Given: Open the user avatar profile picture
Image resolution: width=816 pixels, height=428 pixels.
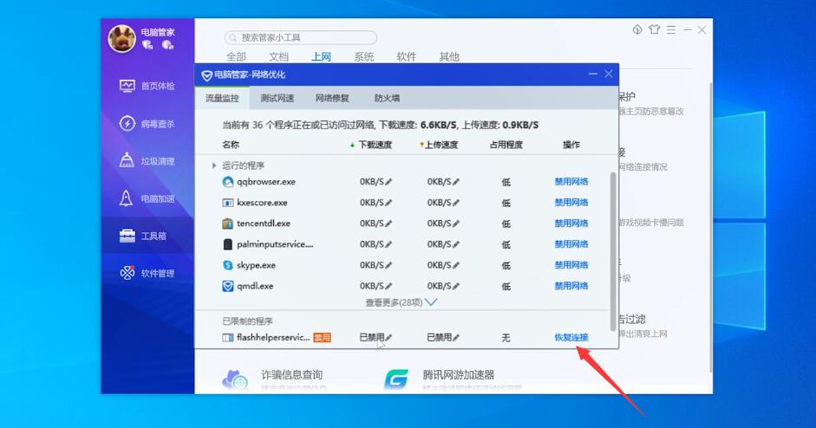Looking at the screenshot, I should [x=121, y=38].
